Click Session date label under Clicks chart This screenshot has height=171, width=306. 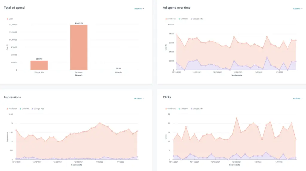pyautogui.click(x=235, y=165)
